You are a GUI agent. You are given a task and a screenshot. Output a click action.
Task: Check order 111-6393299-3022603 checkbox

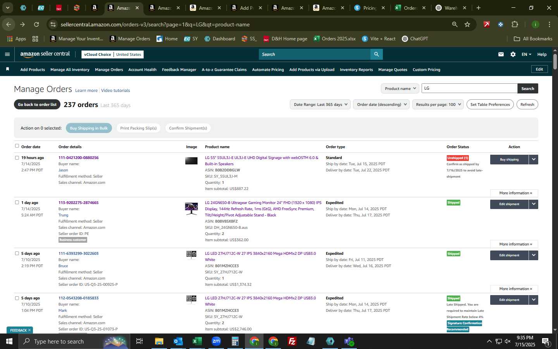[17, 253]
